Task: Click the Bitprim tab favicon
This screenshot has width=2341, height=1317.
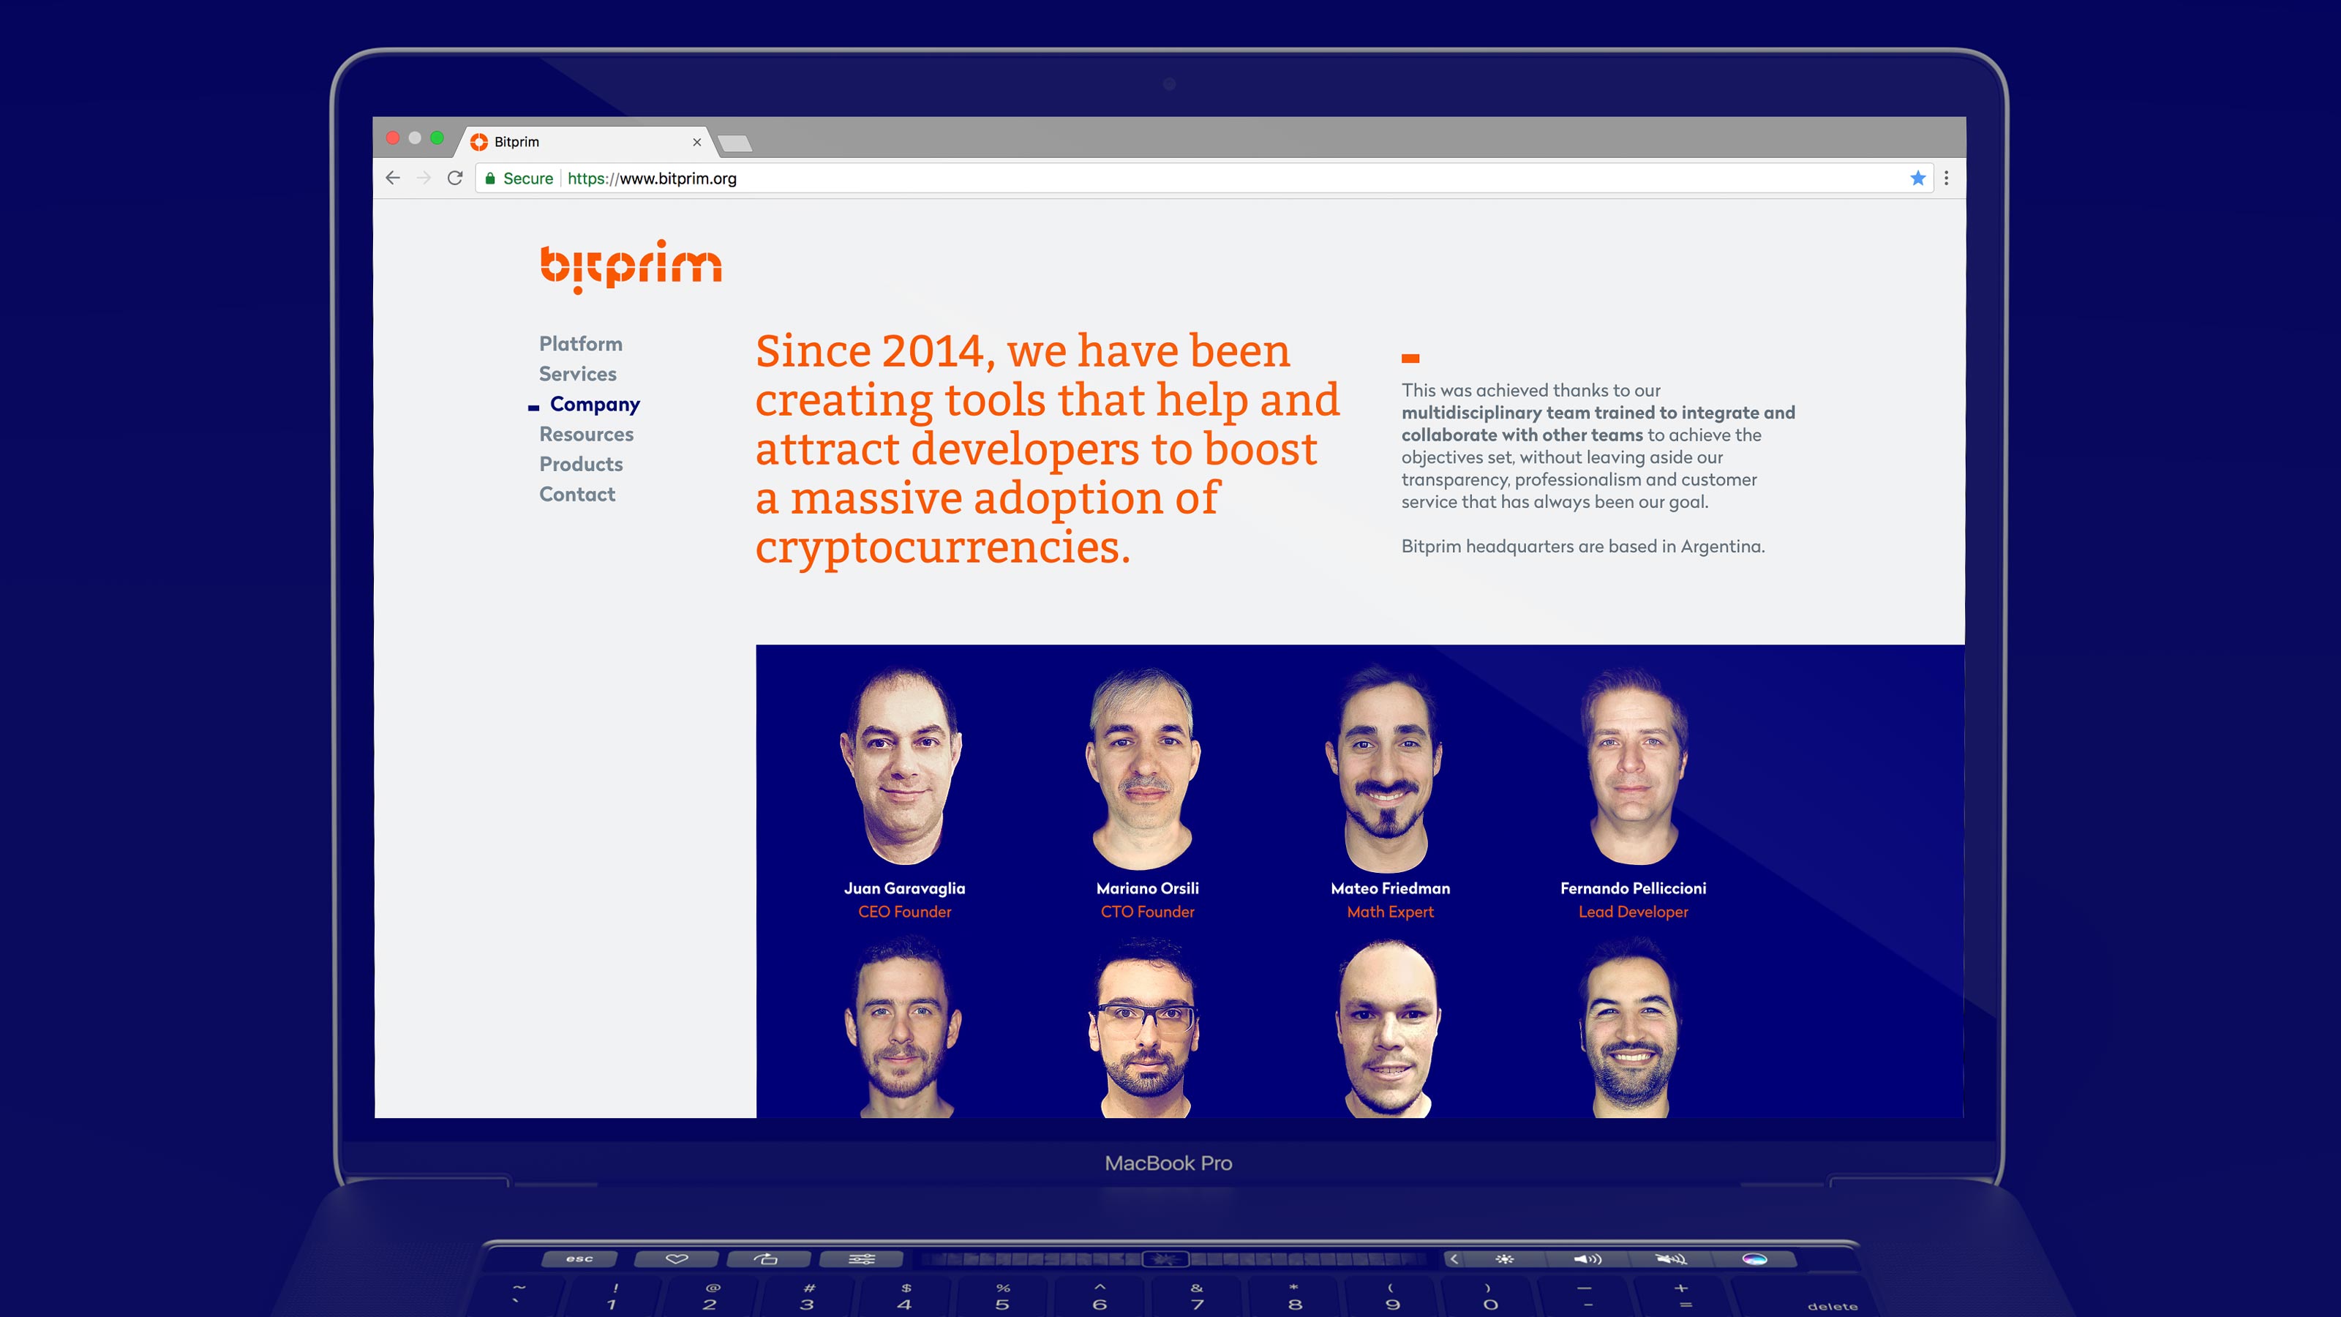Action: (x=479, y=142)
